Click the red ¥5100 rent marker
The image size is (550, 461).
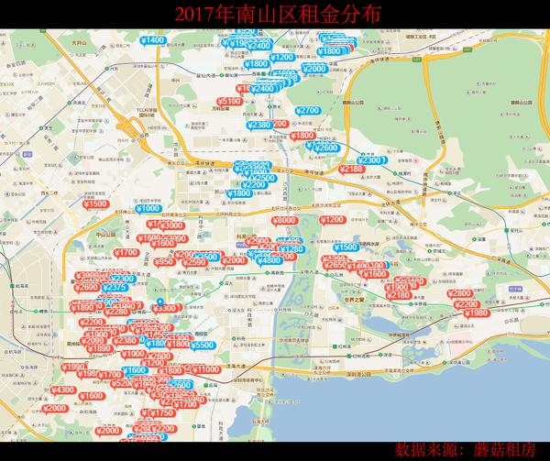click(x=230, y=102)
